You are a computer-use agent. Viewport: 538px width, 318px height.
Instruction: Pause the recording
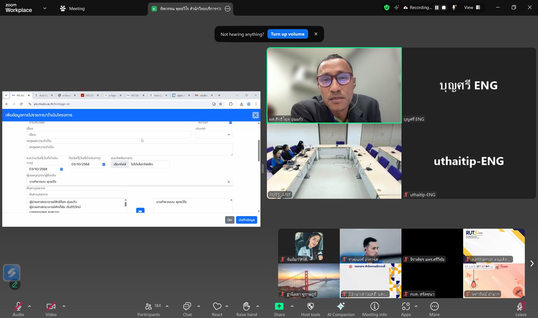[x=437, y=8]
